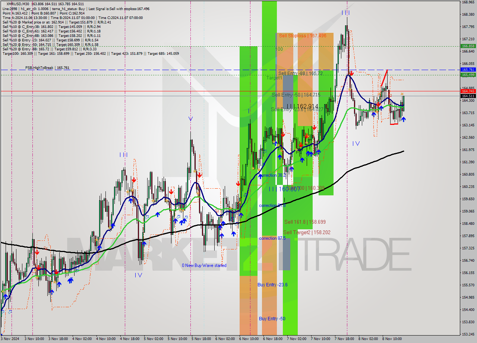The image size is (477, 343).
Task: Select the 'Sell 161.8 | 158.699' label
Action: [305, 222]
